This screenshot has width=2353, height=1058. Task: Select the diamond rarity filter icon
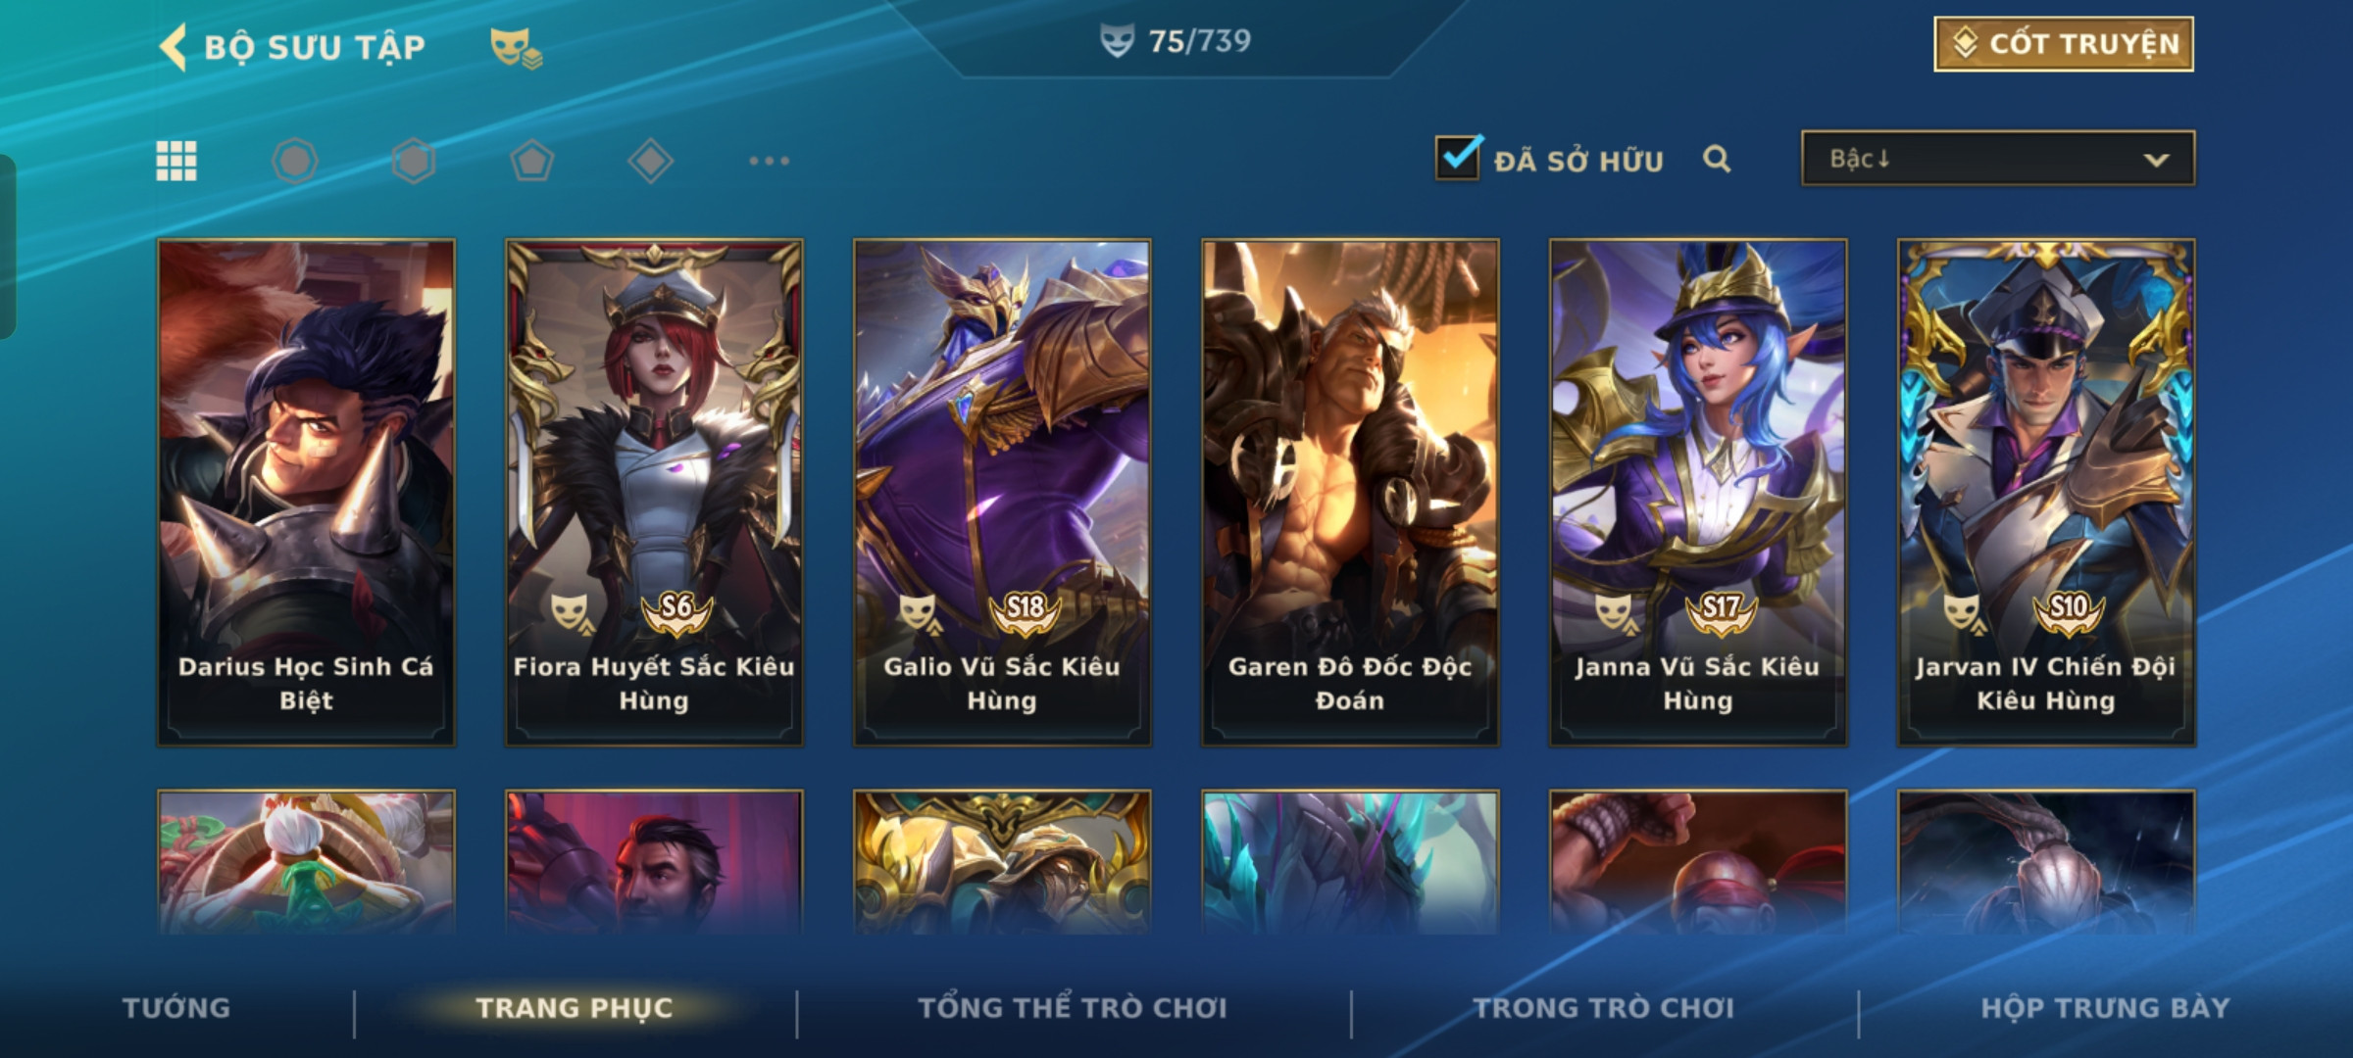tap(650, 161)
